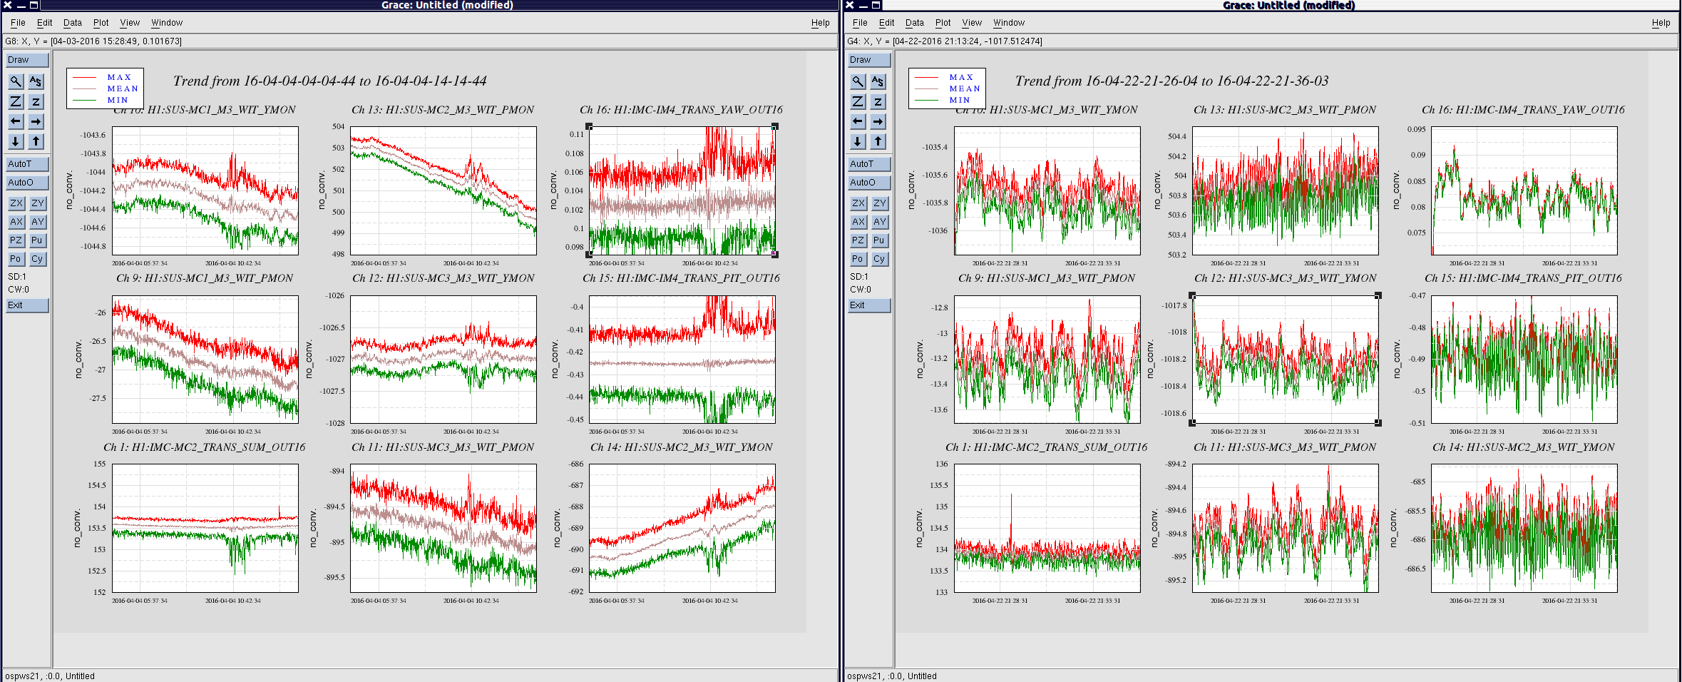Click the autoscale 'As' icon in right window
This screenshot has height=682, width=1682.
878,81
